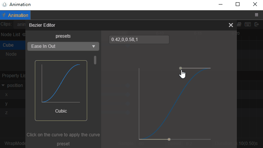This screenshot has width=263, height=148.
Task: Apply the Cubic curve preset thumbnail
Action: (61, 90)
